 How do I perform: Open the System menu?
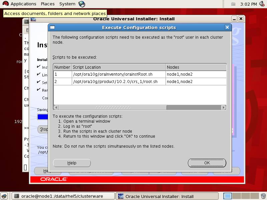pos(67,4)
